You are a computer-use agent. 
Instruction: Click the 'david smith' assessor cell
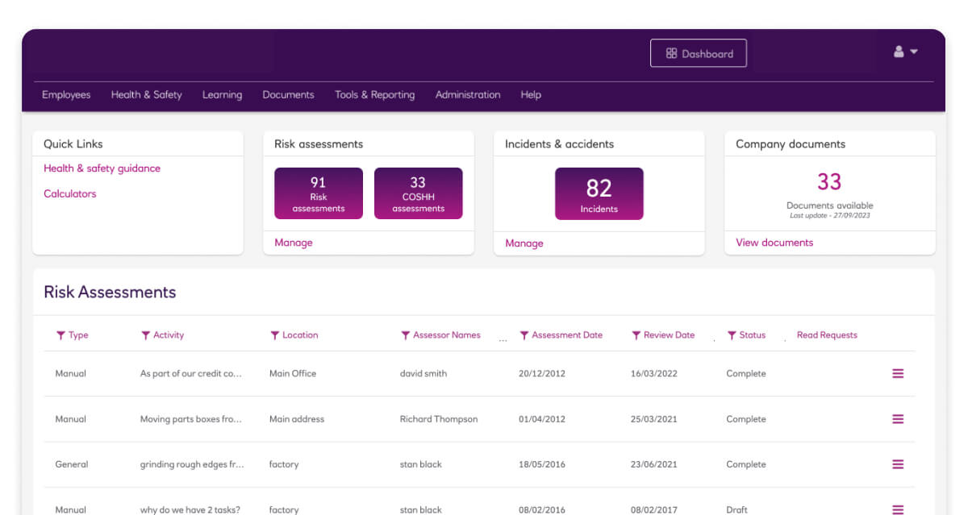coord(423,374)
